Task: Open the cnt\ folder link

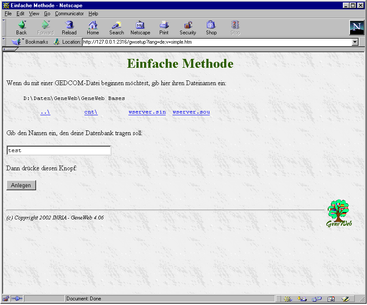Action: pos(91,112)
